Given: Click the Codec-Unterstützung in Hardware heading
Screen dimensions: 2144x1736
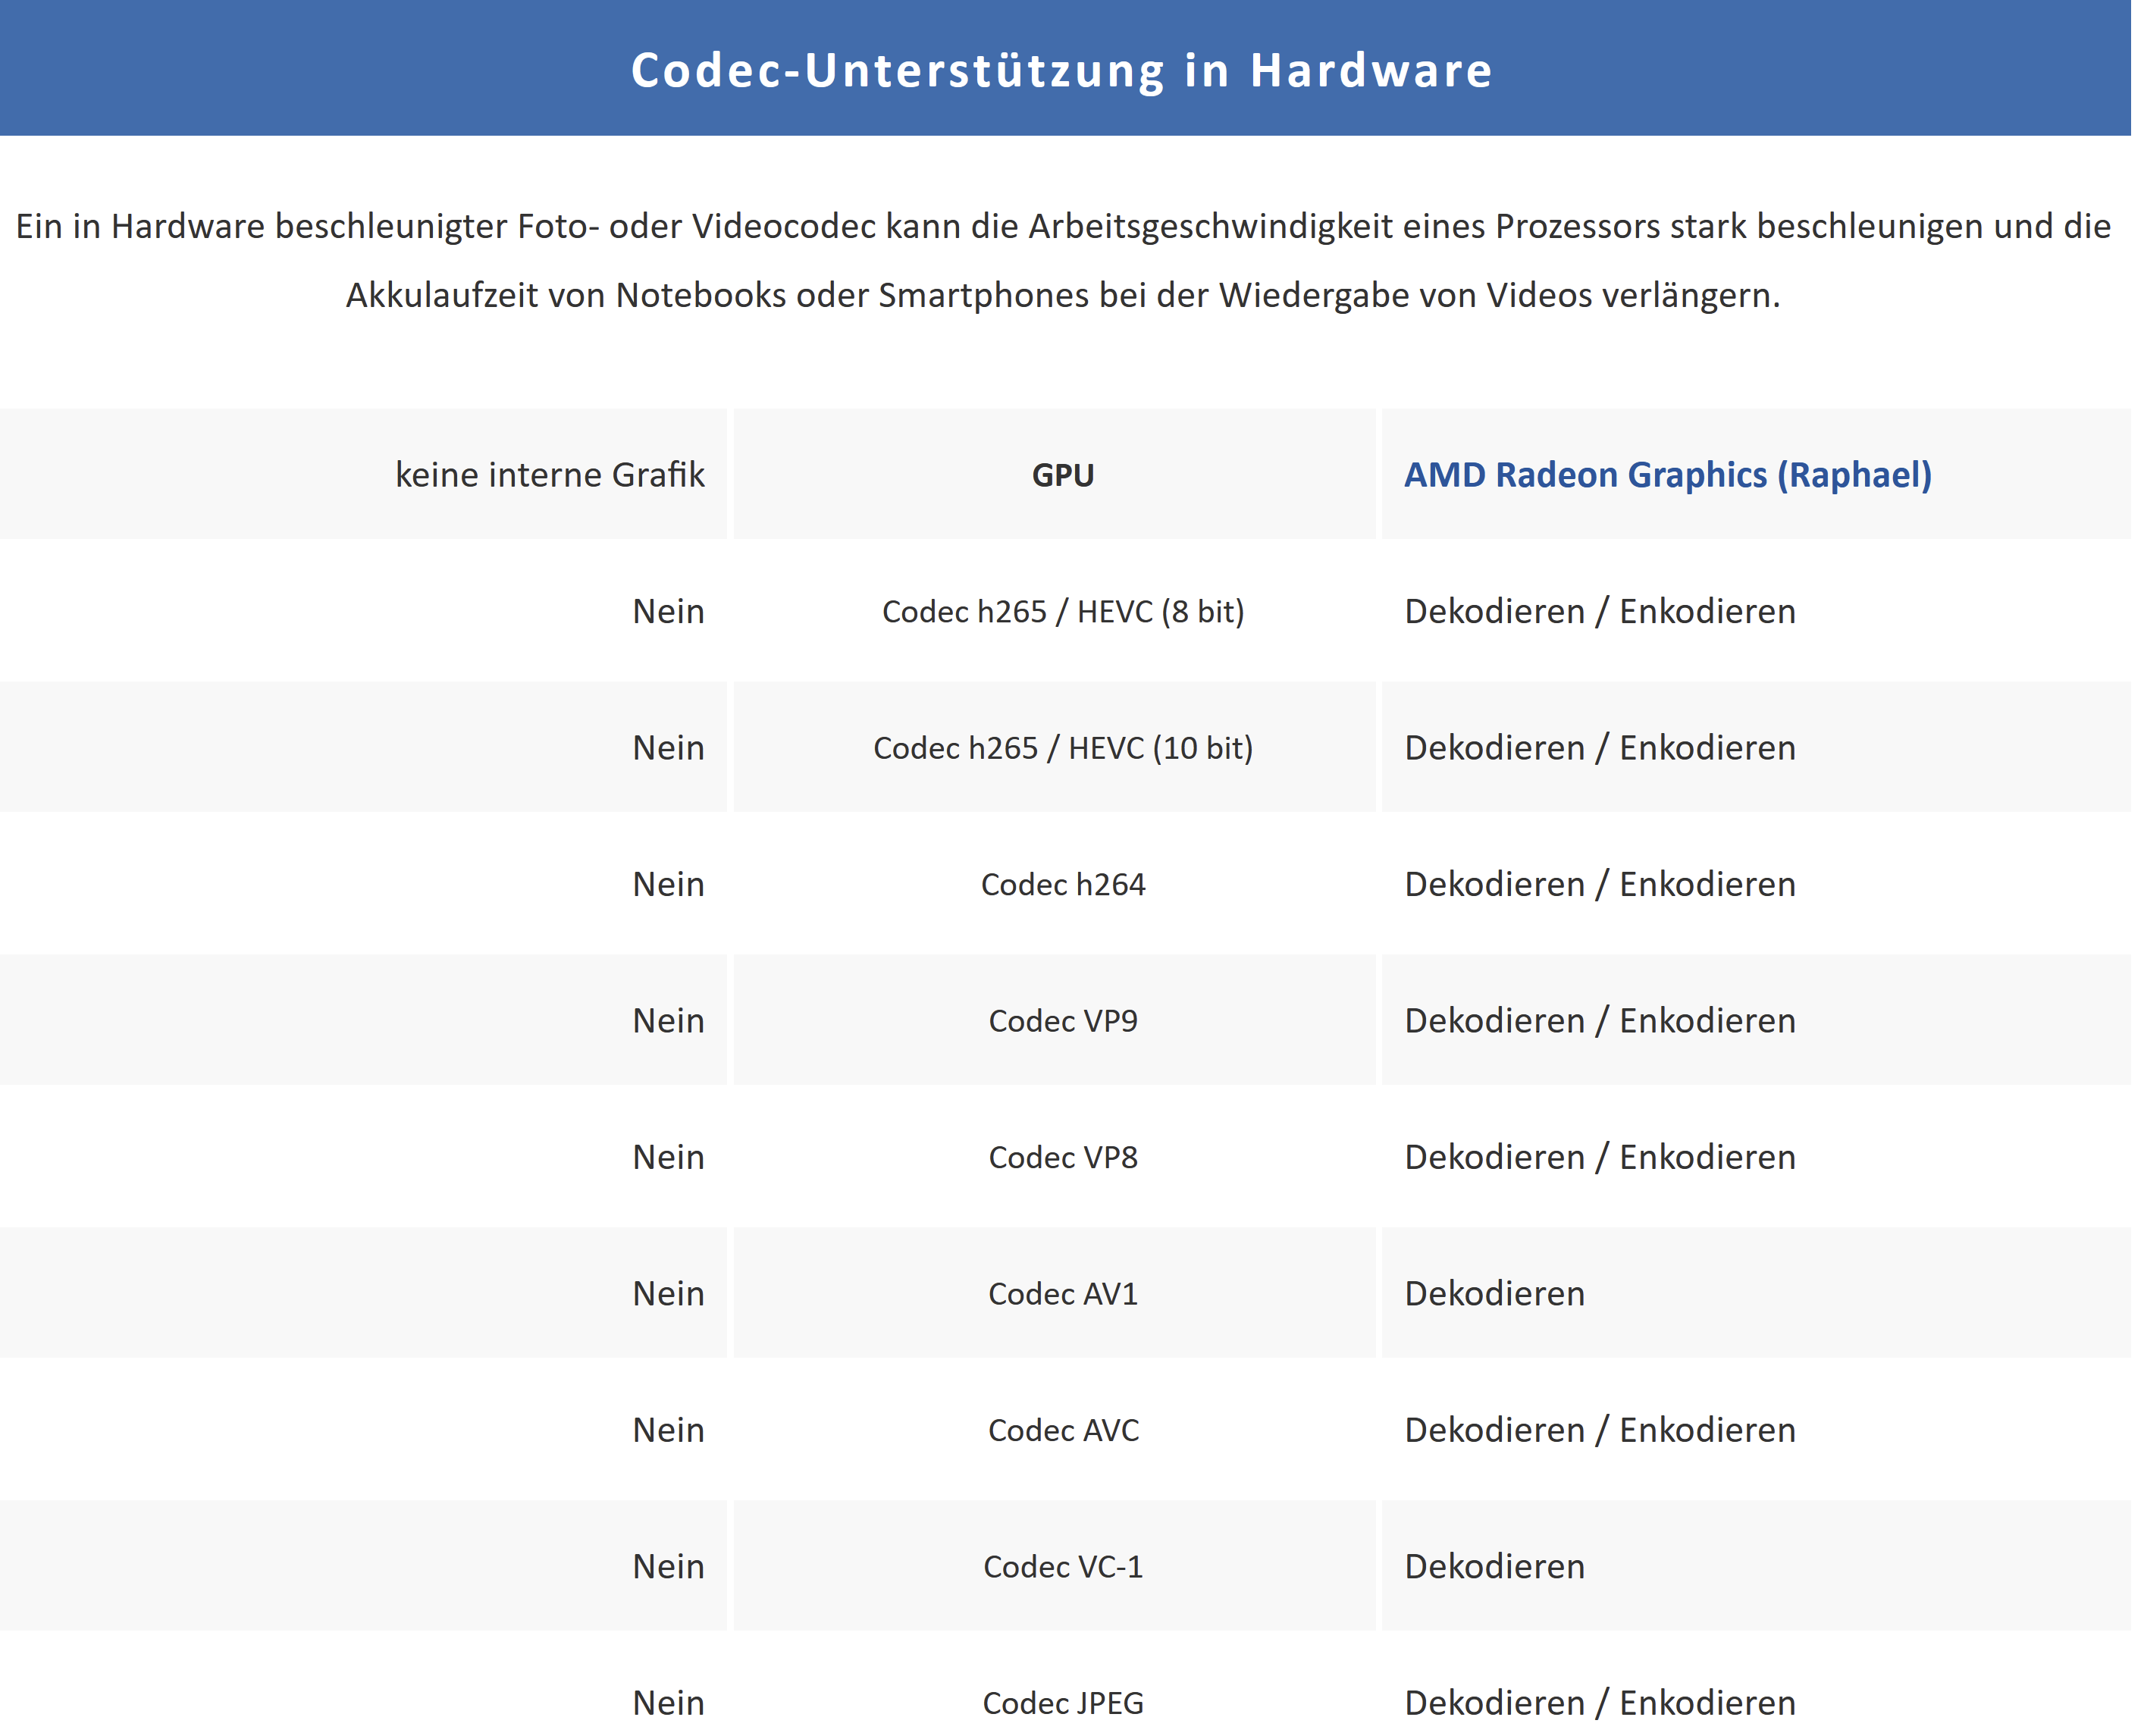Looking at the screenshot, I should tap(1062, 70).
